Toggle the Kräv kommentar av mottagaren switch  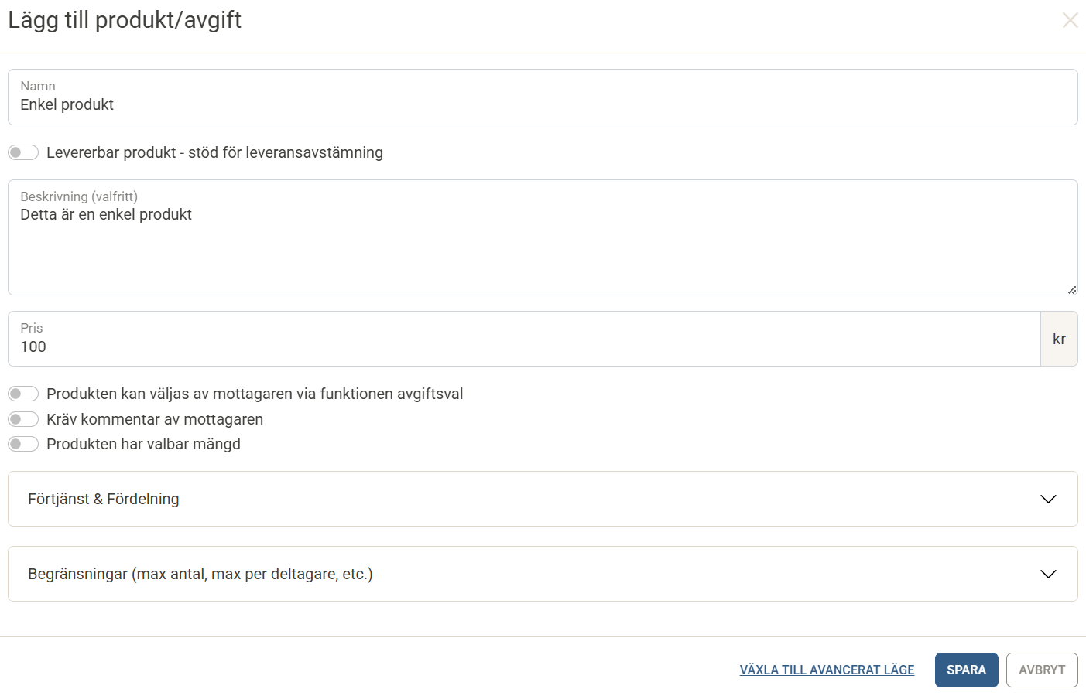point(23,419)
